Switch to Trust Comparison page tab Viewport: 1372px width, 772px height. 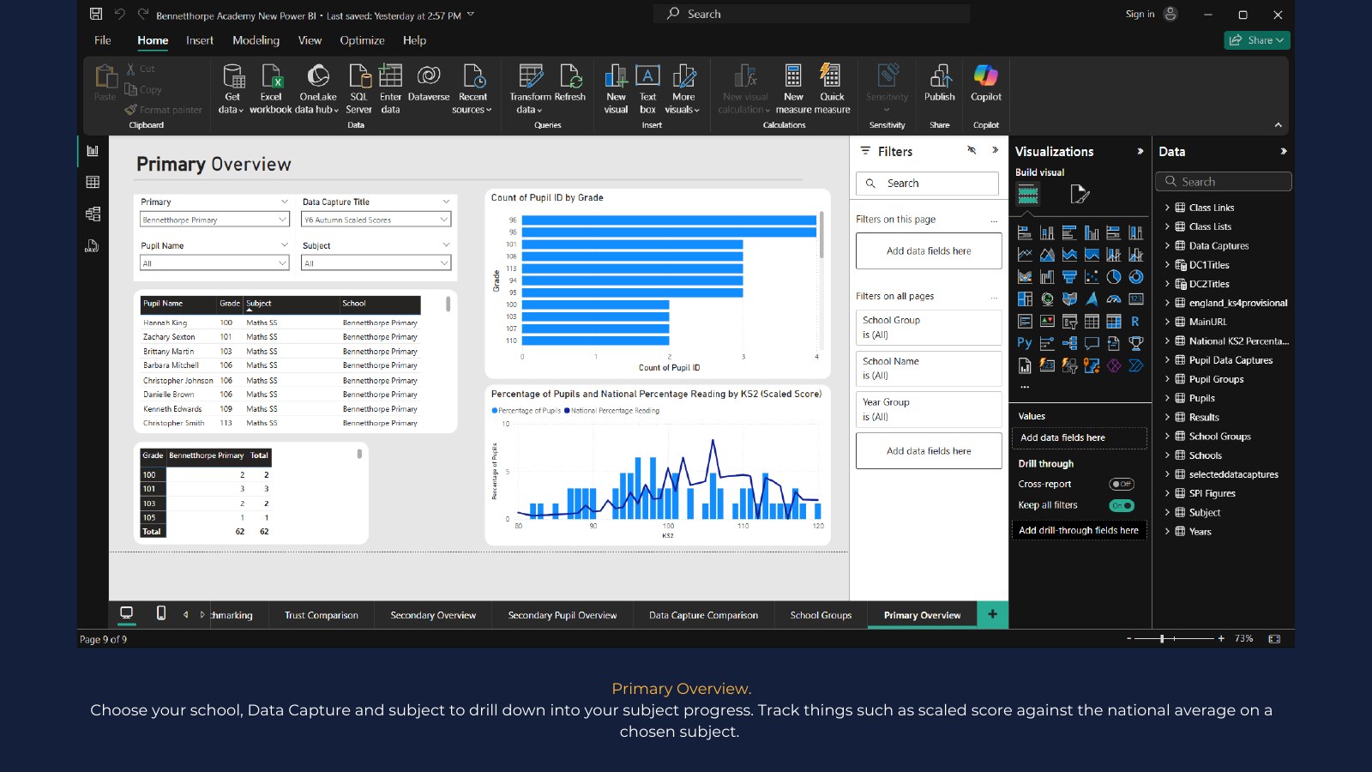(x=322, y=615)
